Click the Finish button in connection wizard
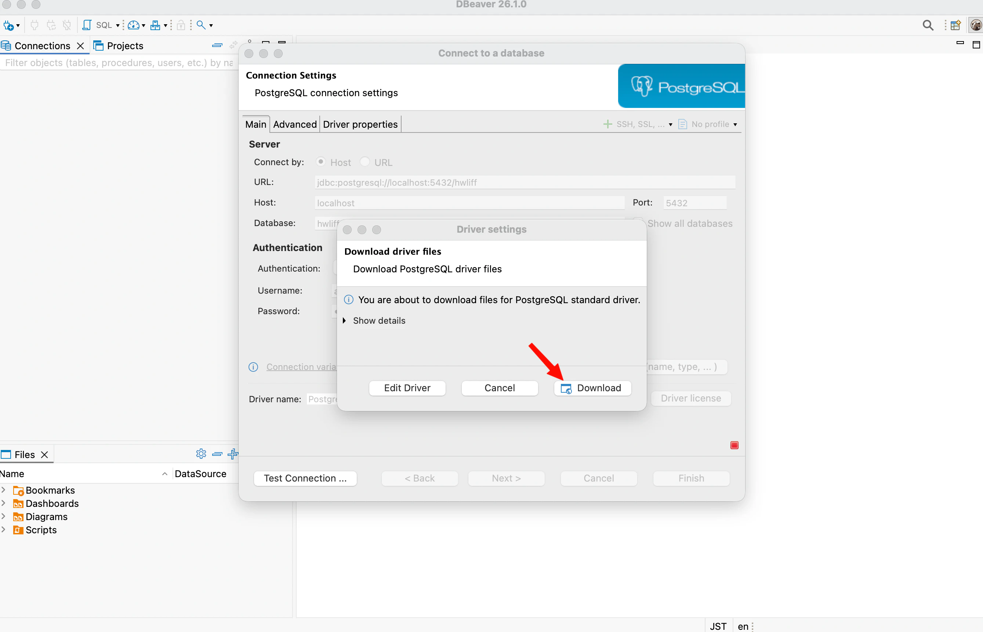The width and height of the screenshot is (983, 632). coord(691,478)
